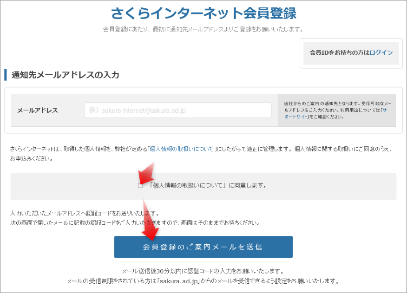
Task: Tick the personal information agreement checkbox
Action: pos(140,186)
